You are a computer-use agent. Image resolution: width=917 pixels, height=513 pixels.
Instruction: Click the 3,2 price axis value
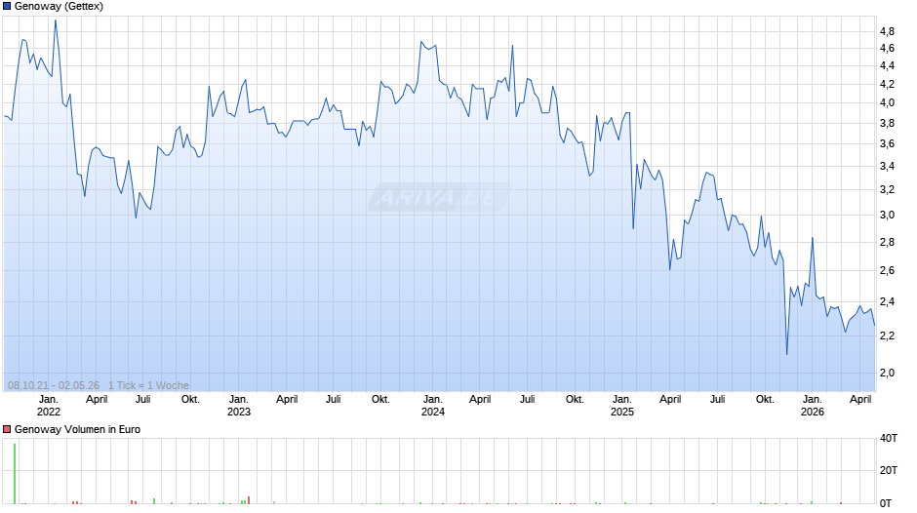coord(887,189)
